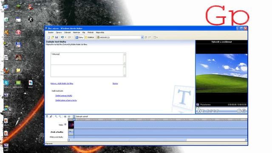Select the video clip thumbnail on timeline
Viewport: 272px width, 153px height.
[x=71, y=125]
